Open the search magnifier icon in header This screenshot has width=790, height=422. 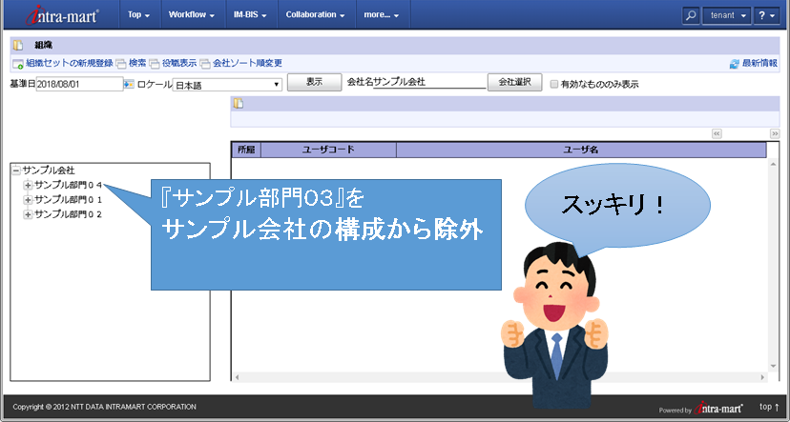point(691,15)
